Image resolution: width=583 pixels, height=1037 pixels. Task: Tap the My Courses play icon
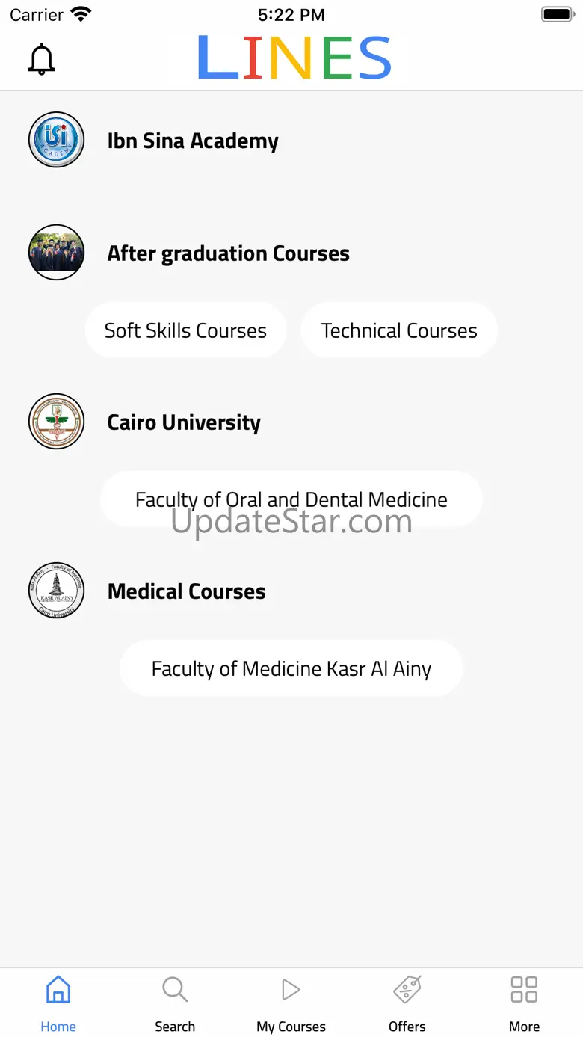pos(291,990)
